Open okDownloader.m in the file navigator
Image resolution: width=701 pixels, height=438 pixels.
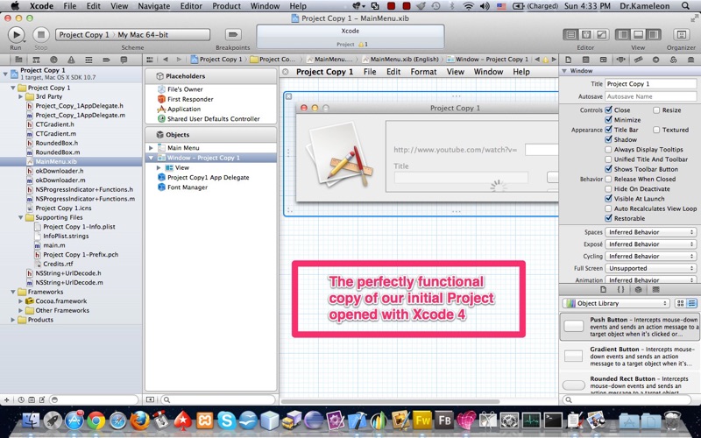(x=60, y=179)
